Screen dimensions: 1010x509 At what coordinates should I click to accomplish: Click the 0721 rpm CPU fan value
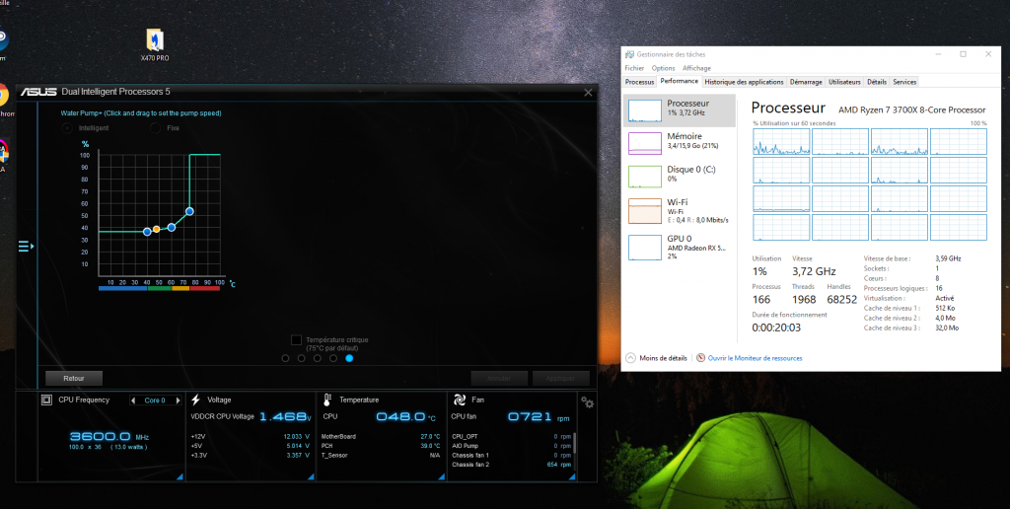tap(539, 417)
